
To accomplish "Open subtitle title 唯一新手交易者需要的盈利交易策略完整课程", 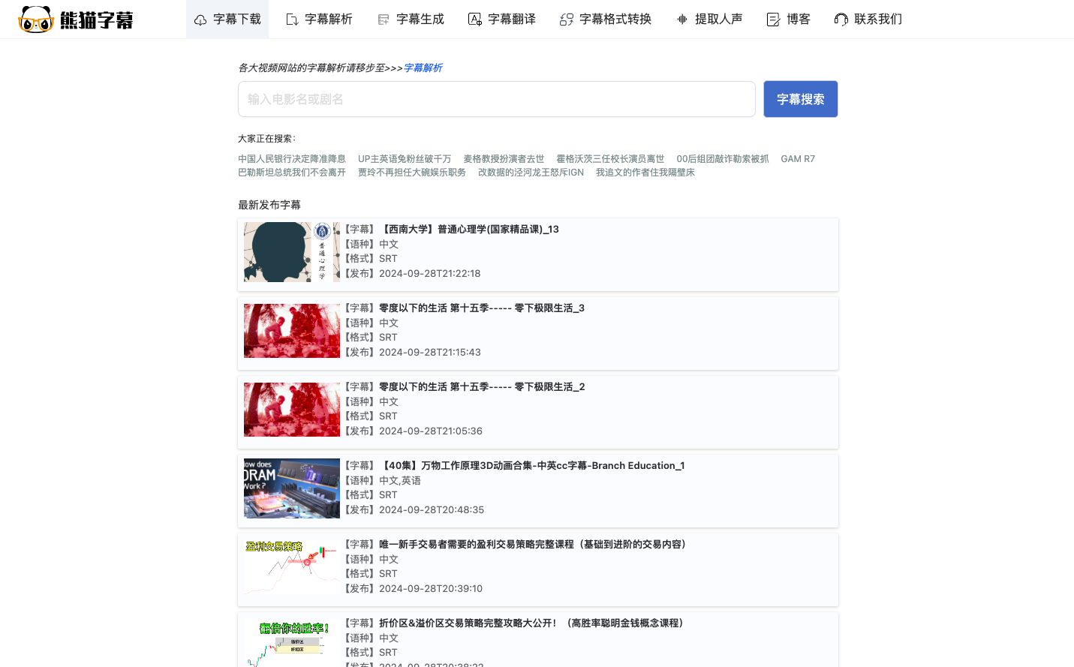I will tap(534, 545).
